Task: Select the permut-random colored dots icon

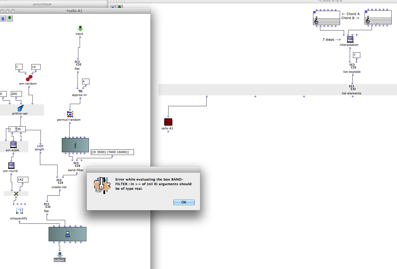Action: pos(70,114)
